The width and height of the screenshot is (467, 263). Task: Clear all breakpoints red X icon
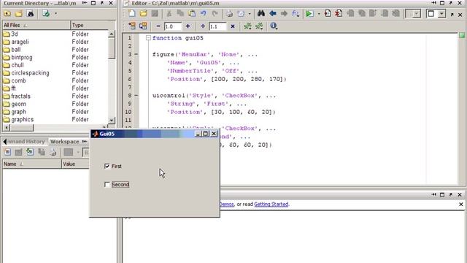click(x=339, y=13)
